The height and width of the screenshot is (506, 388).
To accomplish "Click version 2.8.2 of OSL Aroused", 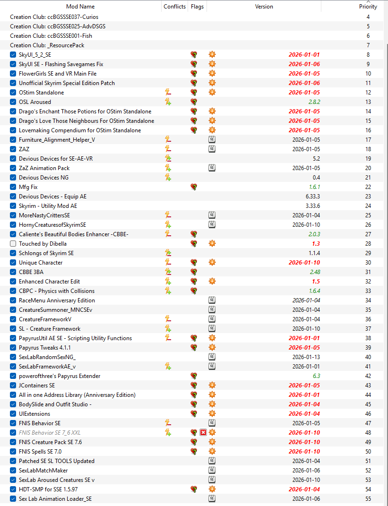I will (x=314, y=102).
